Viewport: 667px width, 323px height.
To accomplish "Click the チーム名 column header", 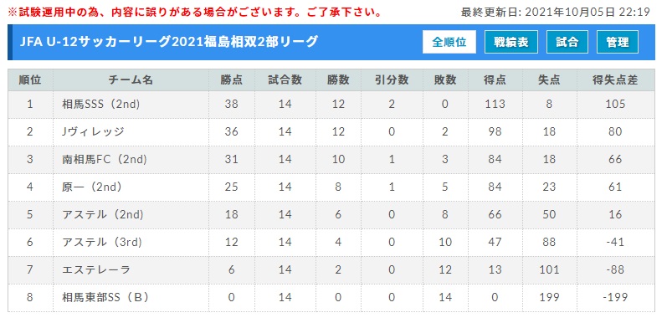I will [x=131, y=80].
